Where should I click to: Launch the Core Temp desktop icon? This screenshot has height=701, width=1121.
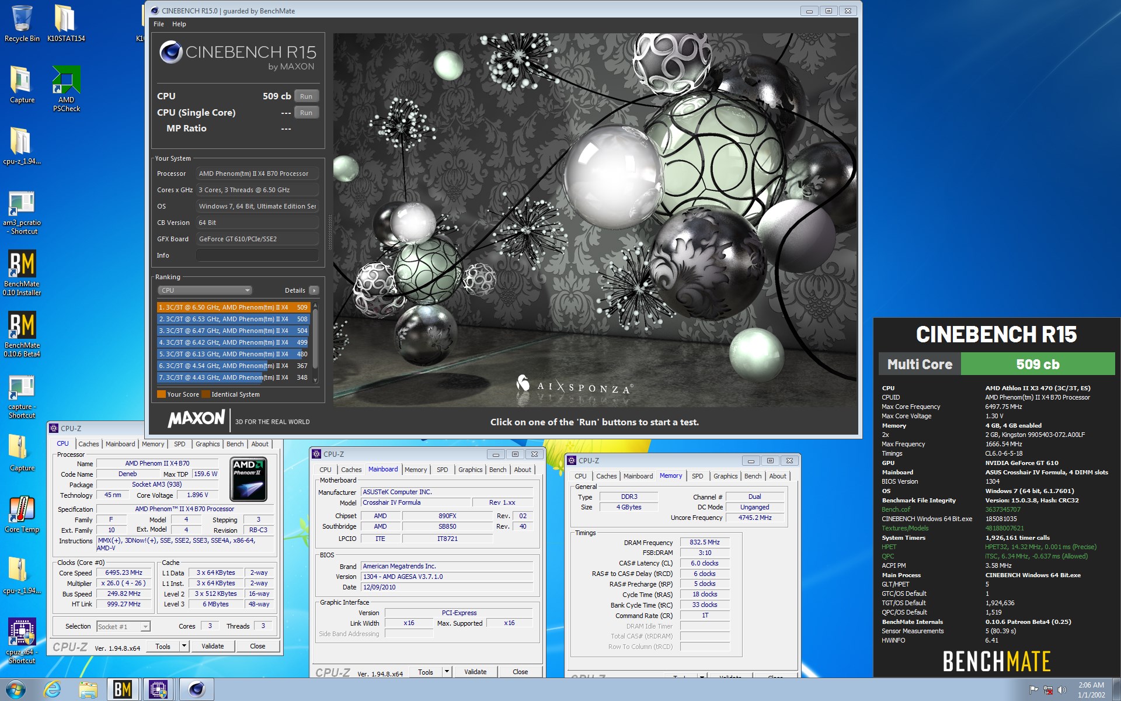coord(22,515)
